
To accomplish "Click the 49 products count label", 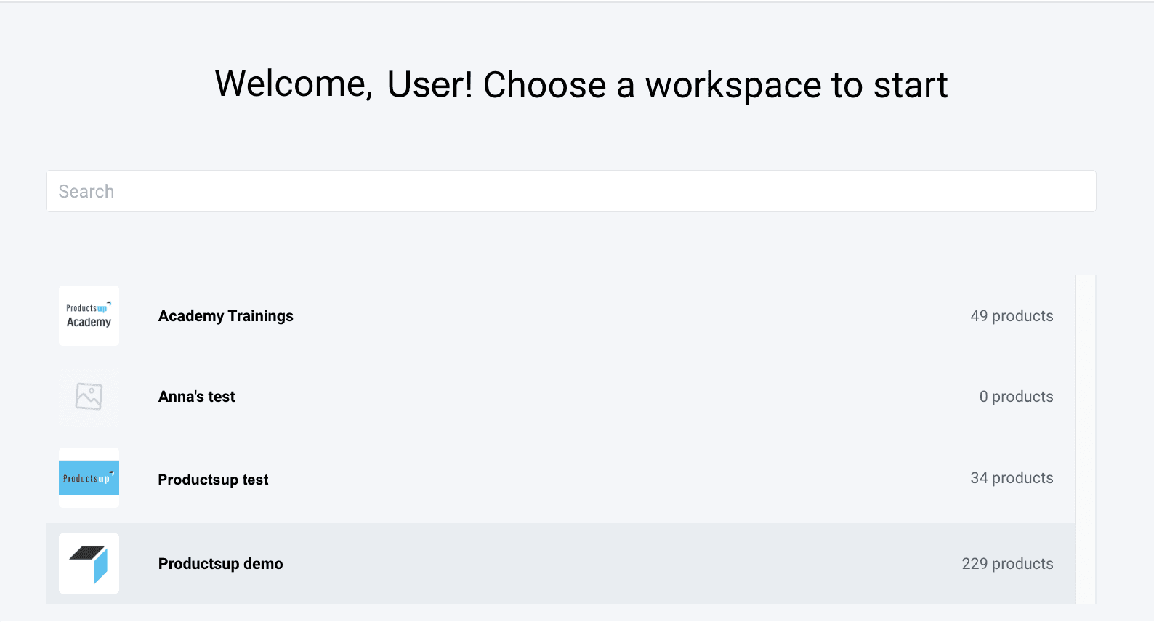I will coord(1012,316).
